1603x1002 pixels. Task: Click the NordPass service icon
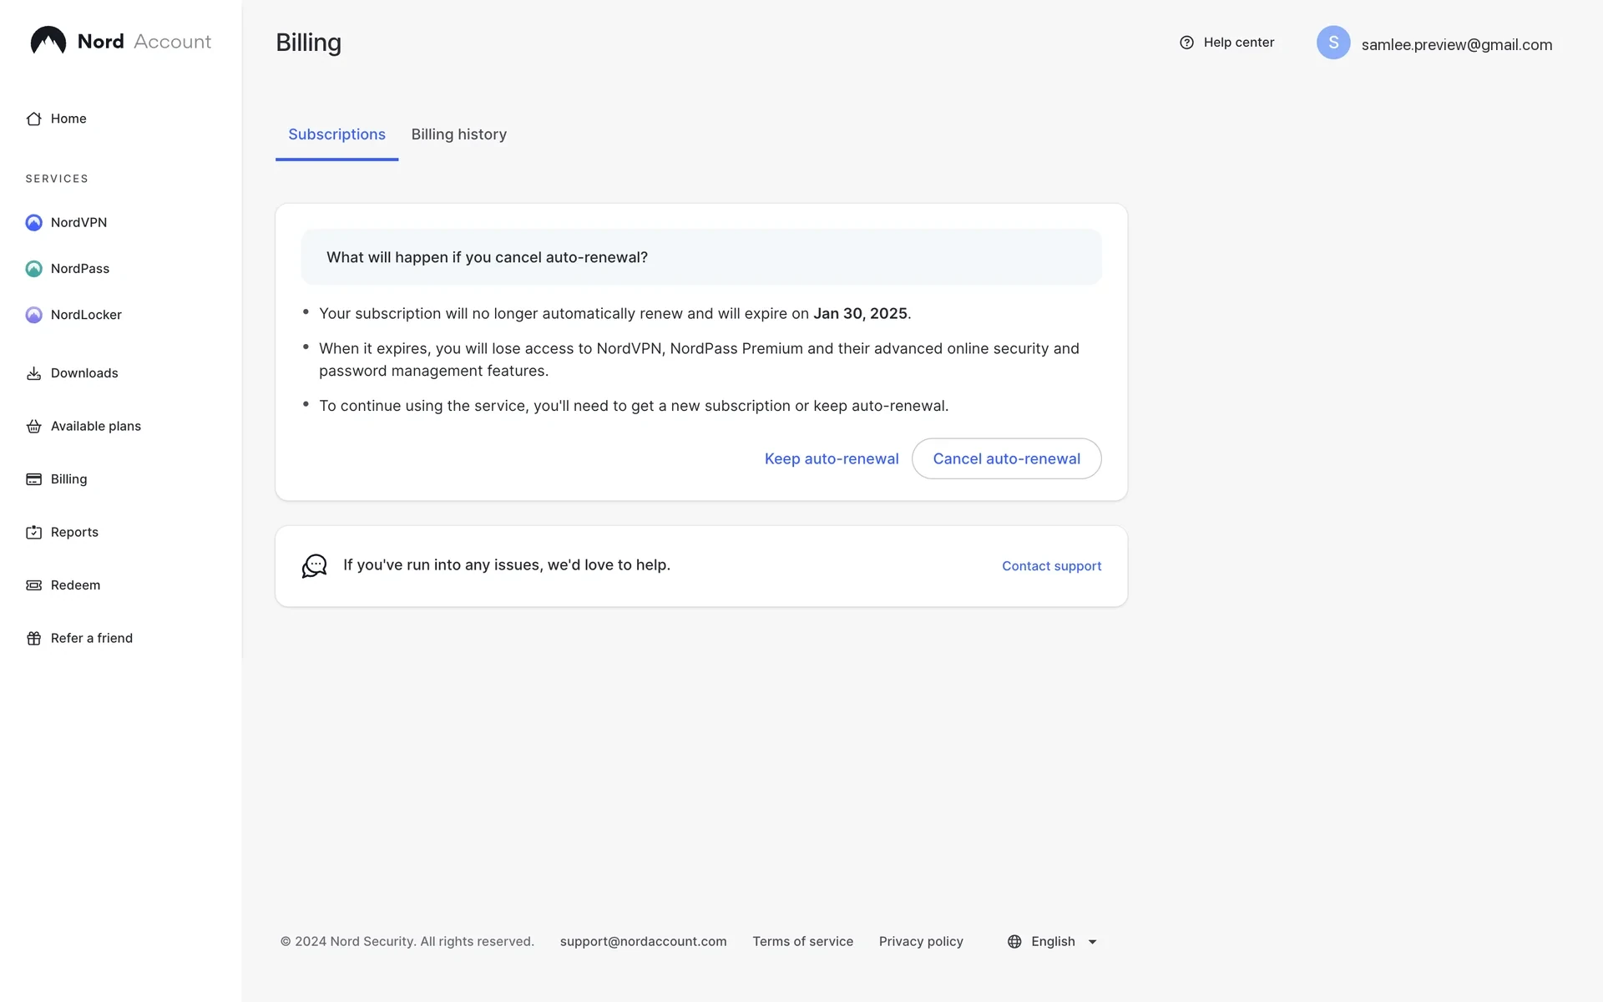tap(33, 269)
